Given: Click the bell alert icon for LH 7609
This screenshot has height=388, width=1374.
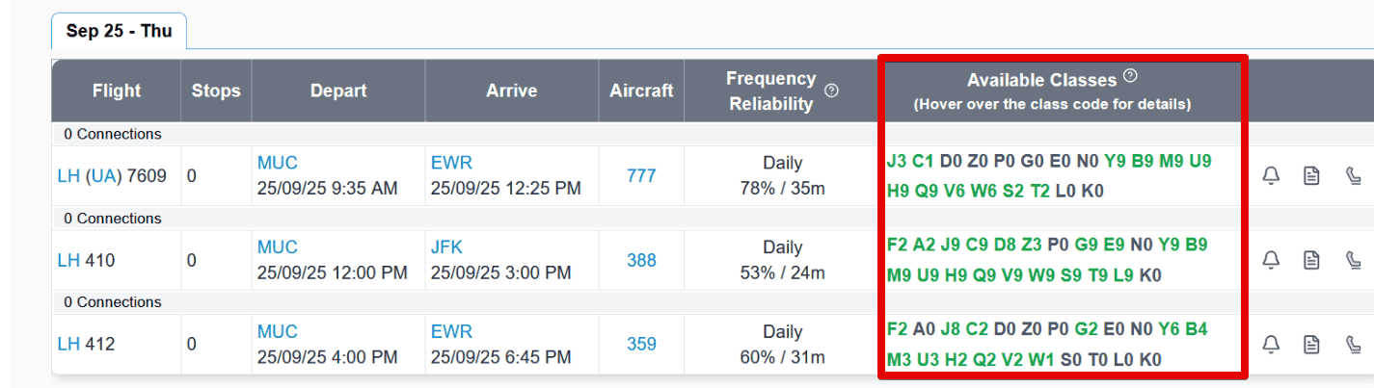Looking at the screenshot, I should (1271, 176).
